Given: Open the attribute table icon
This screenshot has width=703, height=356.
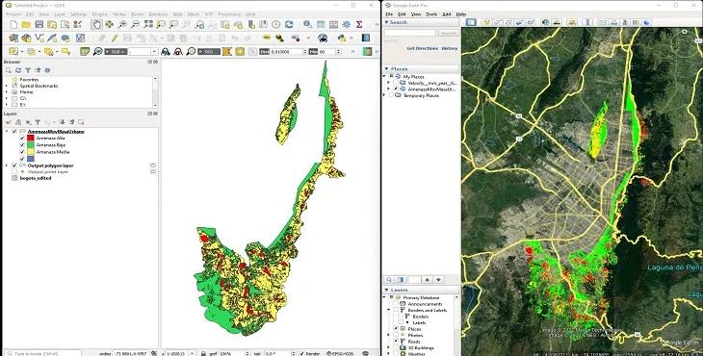Looking at the screenshot, I should [321, 24].
